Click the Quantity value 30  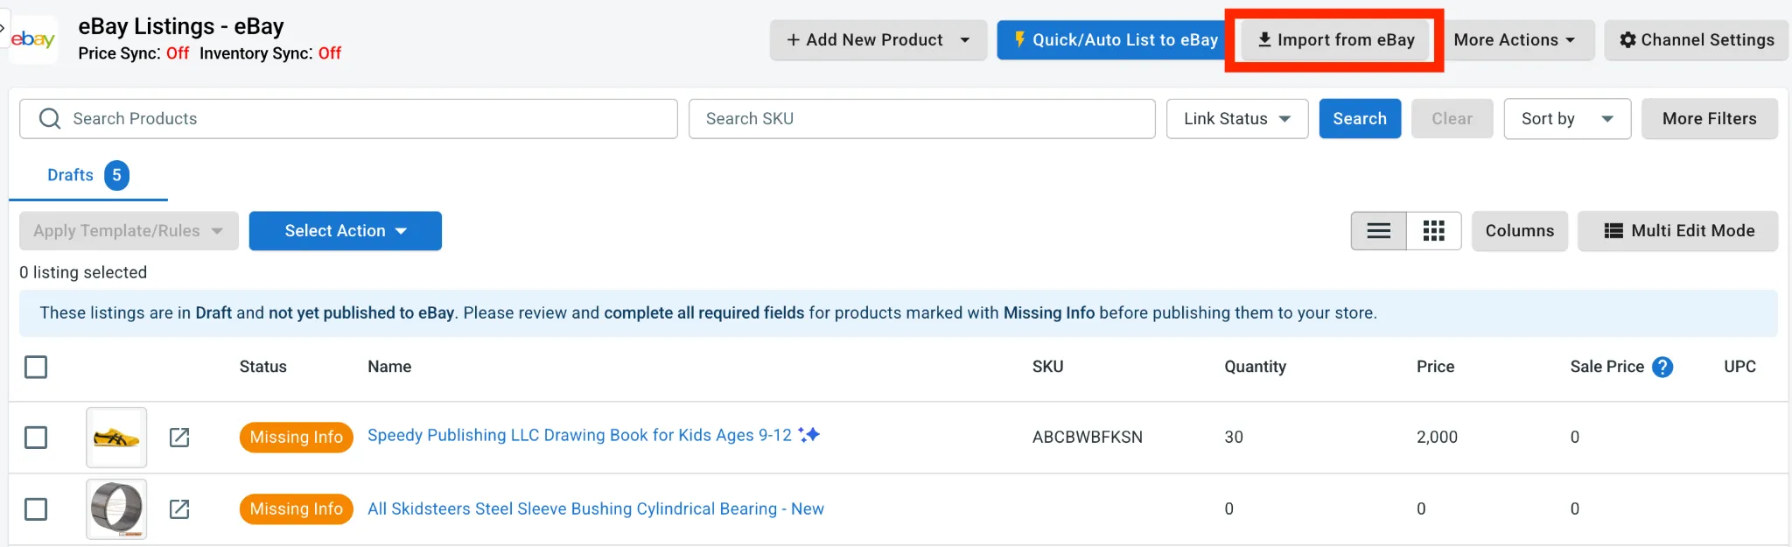coord(1234,437)
